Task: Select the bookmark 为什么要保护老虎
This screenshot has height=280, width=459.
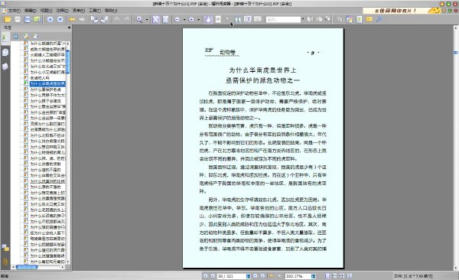Action: click(46, 90)
